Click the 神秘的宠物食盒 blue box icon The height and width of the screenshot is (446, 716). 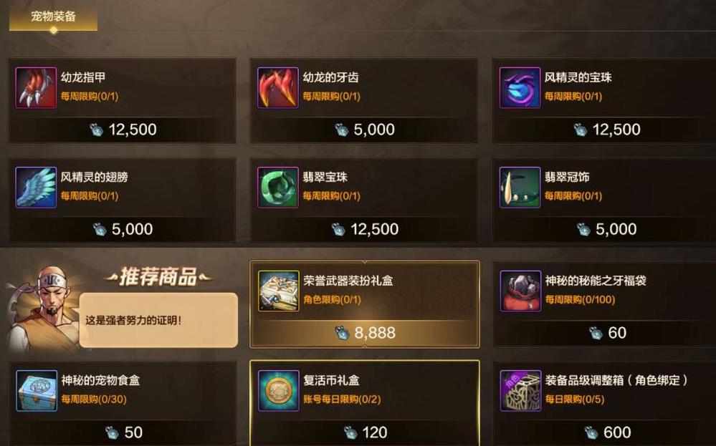coord(37,390)
